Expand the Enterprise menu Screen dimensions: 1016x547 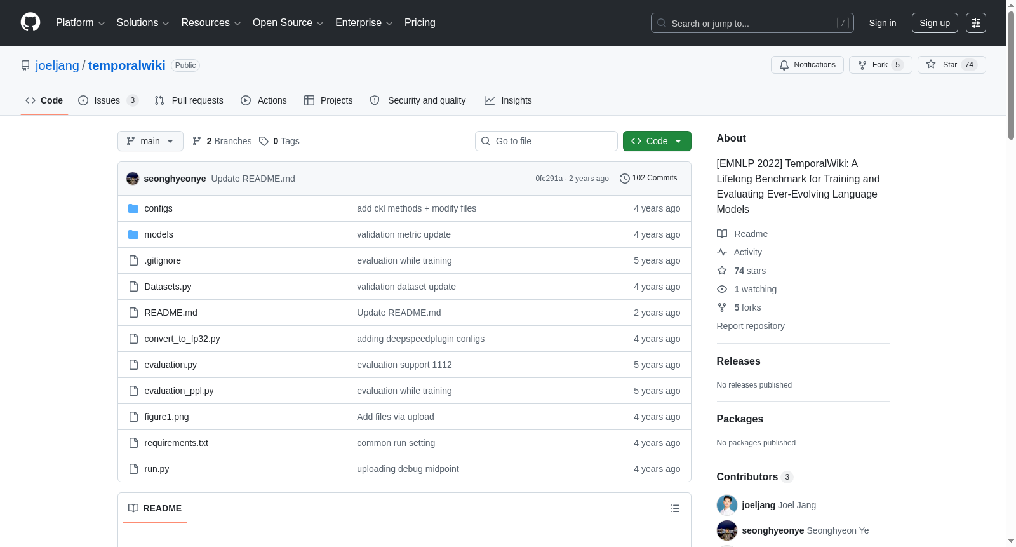click(364, 23)
